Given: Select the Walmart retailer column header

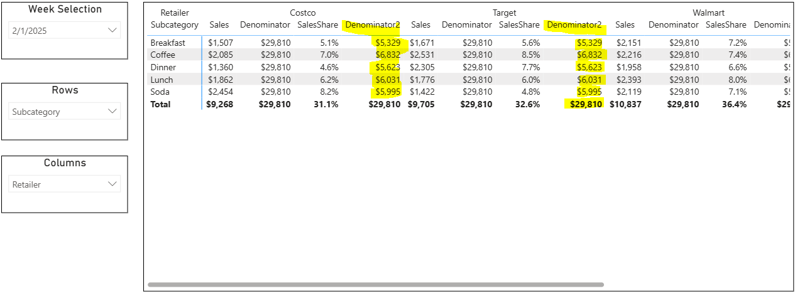Looking at the screenshot, I should point(708,13).
